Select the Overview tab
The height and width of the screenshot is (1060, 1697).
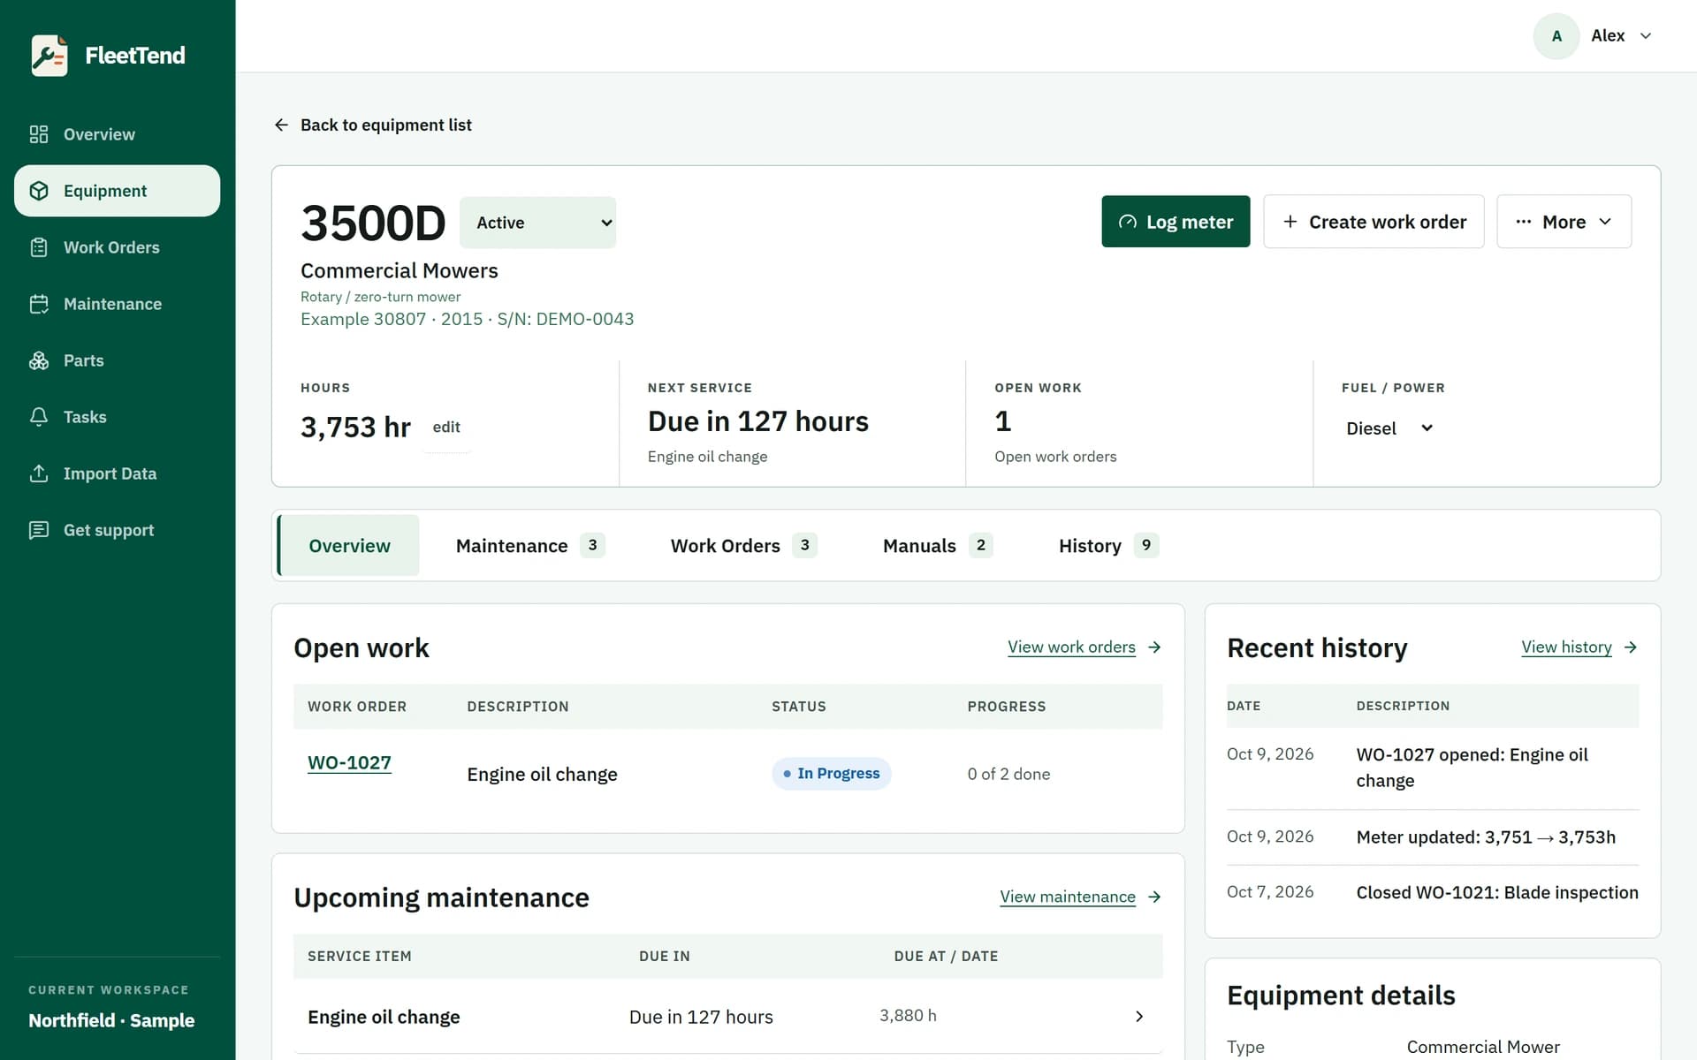(349, 546)
